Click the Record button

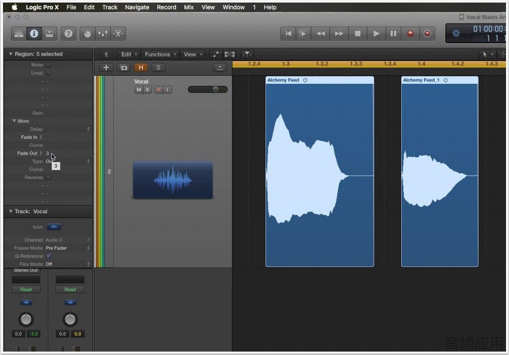point(410,34)
